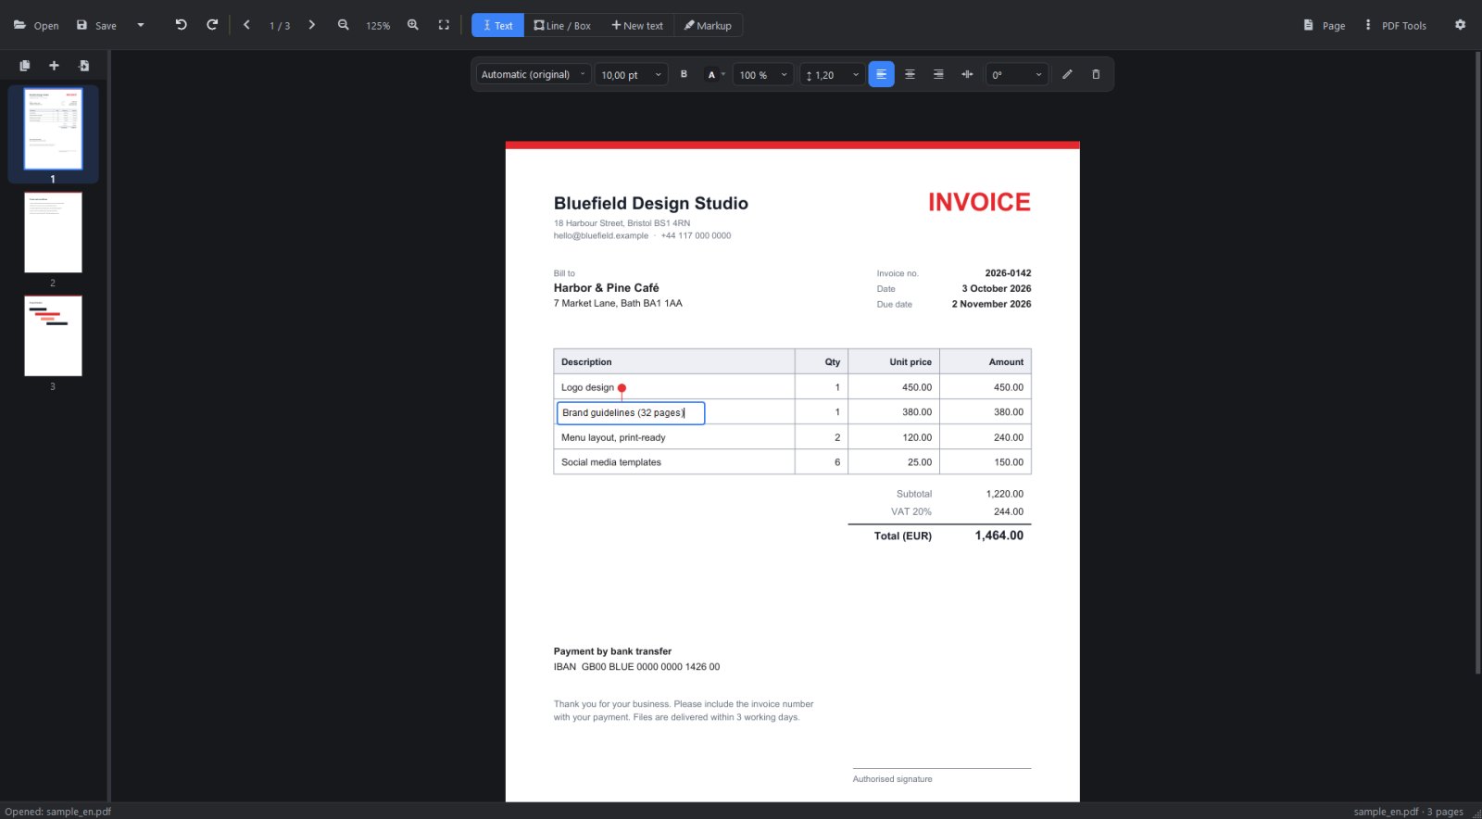Click the Undo arrow icon
Screen dimensions: 1482x819
pyautogui.click(x=181, y=25)
